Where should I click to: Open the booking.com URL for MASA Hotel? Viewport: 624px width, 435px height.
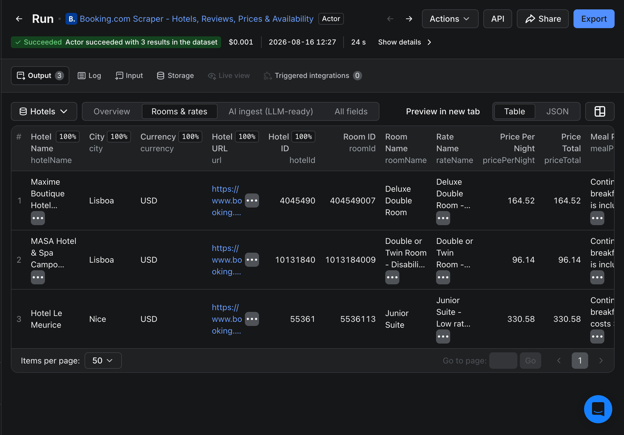[227, 260]
